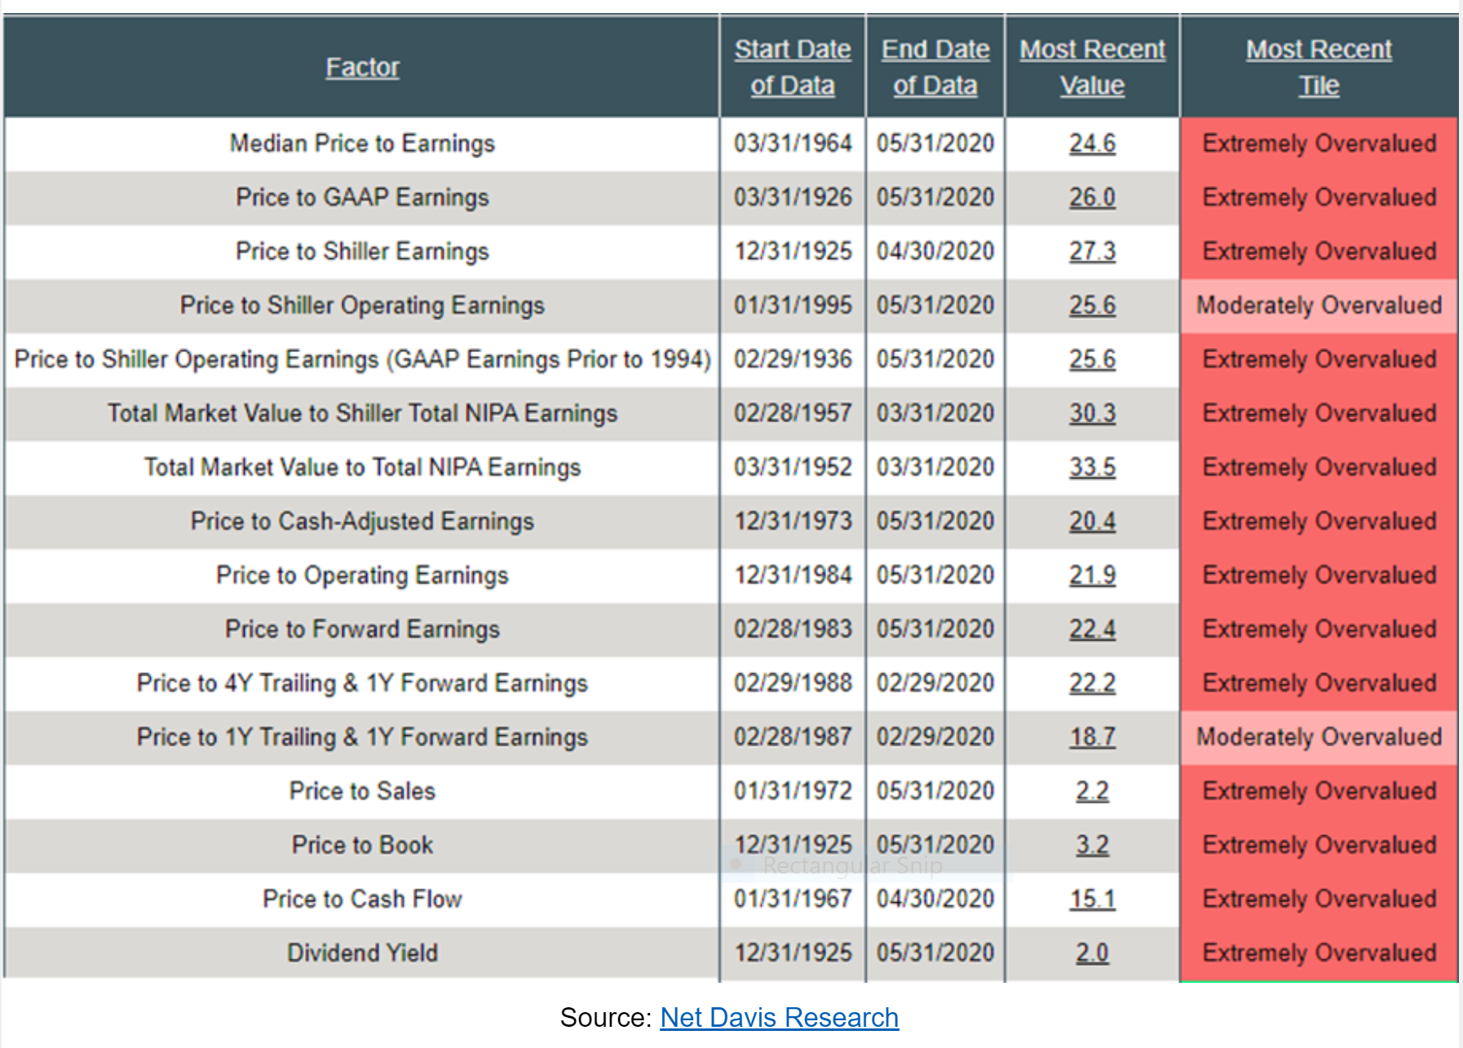Click the Start Date of Data header
Image resolution: width=1463 pixels, height=1048 pixels.
pyautogui.click(x=792, y=67)
